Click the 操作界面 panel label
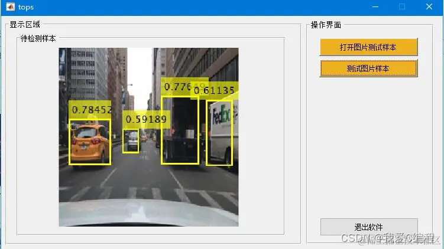Viewport: 444px width, 249px height. tap(326, 25)
